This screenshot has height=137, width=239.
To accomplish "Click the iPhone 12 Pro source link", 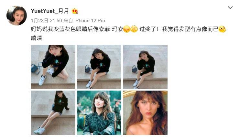I will 90,21.
